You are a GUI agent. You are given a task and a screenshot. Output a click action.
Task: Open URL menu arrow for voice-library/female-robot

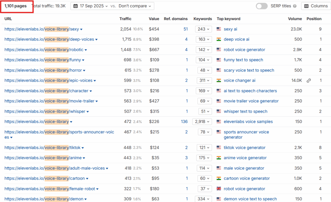click(x=97, y=189)
